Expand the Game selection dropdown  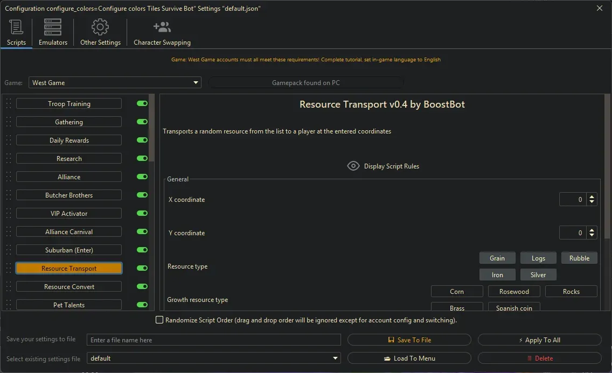point(196,83)
